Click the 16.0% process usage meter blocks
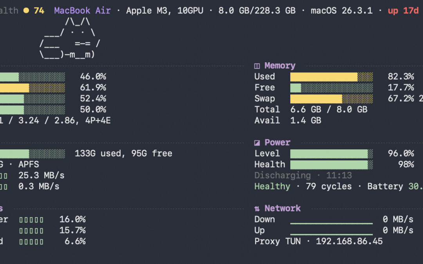Screen dimensions: 423x264 pyautogui.click(x=31, y=219)
